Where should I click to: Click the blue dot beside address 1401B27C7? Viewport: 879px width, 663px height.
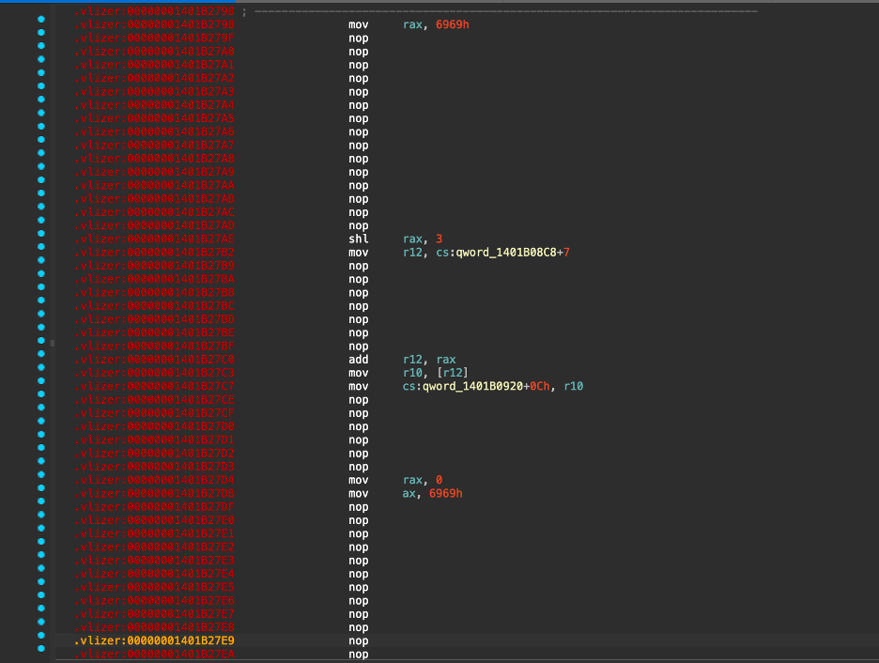[41, 380]
